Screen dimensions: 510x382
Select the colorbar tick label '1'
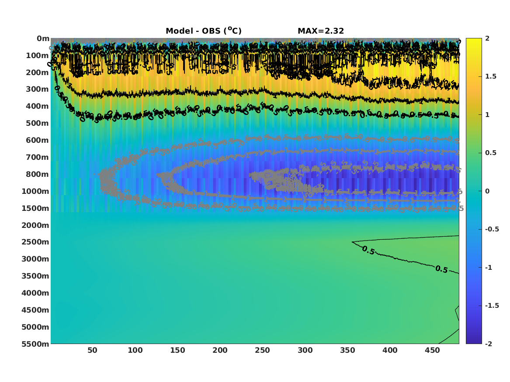[x=487, y=115]
